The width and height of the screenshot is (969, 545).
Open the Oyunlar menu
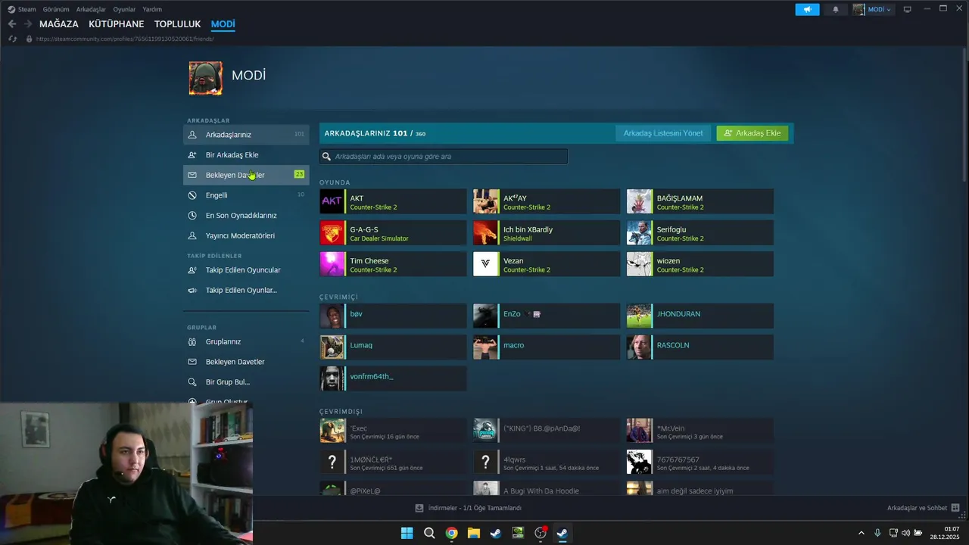[x=124, y=9]
